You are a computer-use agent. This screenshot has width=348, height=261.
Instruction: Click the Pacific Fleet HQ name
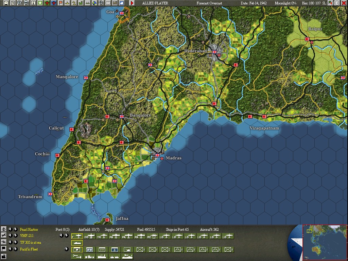[x=29, y=249]
